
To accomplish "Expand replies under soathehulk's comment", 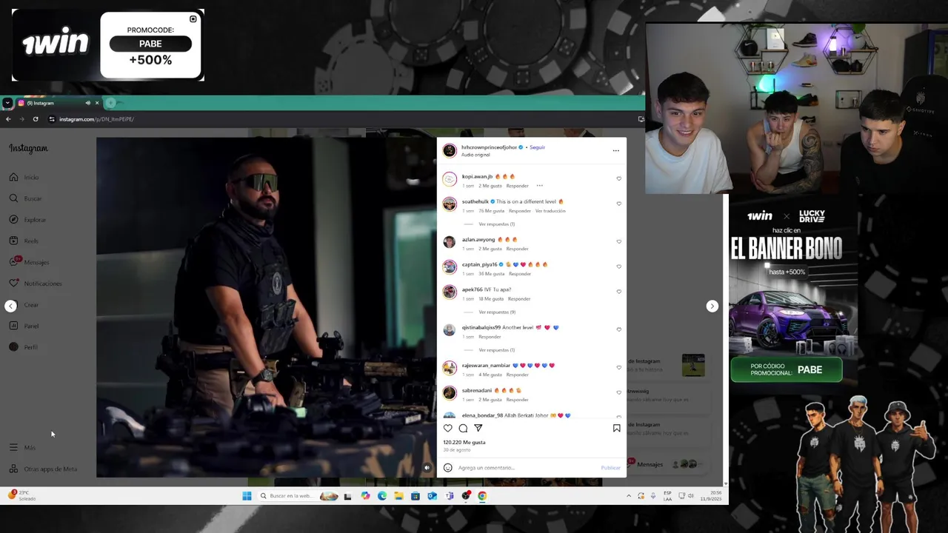I will (496, 224).
